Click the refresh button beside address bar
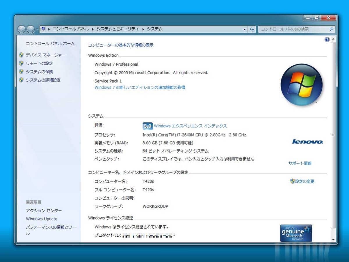349x262 pixels. (x=252, y=29)
